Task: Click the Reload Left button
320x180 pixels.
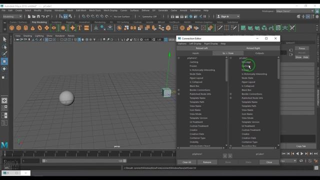Action: (201, 48)
